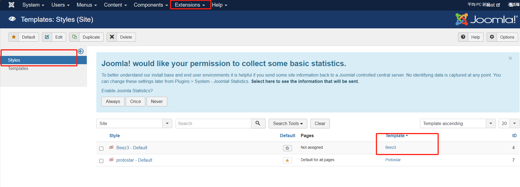Image resolution: width=520 pixels, height=187 pixels.
Task: Choose Once for Joomla statistics
Action: click(135, 101)
